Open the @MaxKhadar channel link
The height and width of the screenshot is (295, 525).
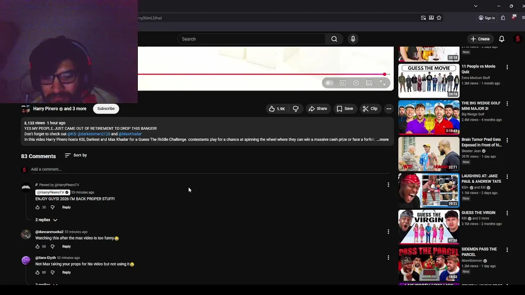click(x=130, y=134)
